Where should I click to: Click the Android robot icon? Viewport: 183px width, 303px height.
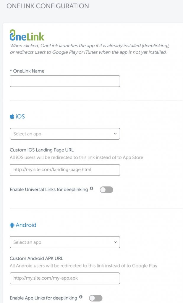tap(12, 225)
